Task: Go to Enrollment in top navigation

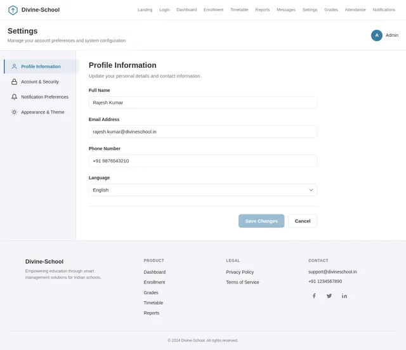Action: click(213, 10)
